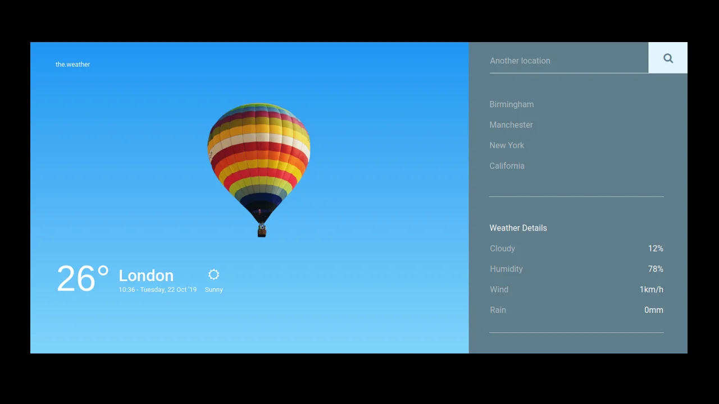719x404 pixels.
Task: Click the hot air balloon image
Action: coord(258,168)
